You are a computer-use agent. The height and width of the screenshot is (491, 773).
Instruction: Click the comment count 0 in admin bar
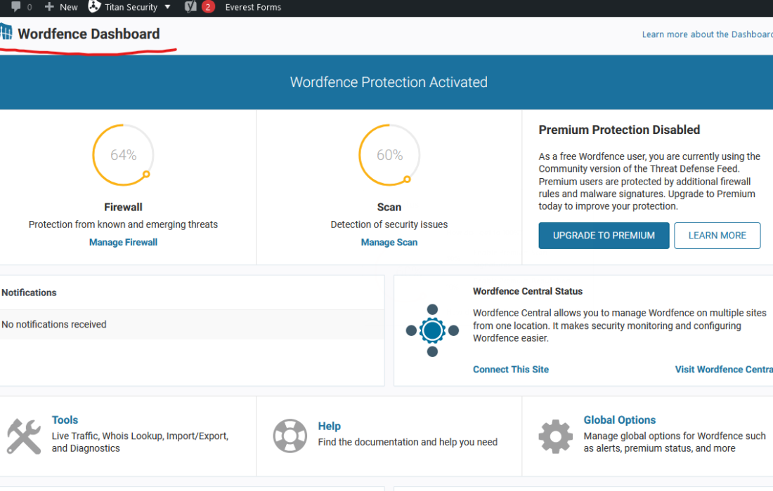[x=30, y=8]
